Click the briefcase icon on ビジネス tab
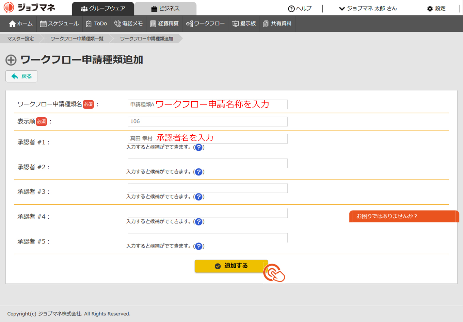The width and height of the screenshot is (463, 322). tap(154, 9)
